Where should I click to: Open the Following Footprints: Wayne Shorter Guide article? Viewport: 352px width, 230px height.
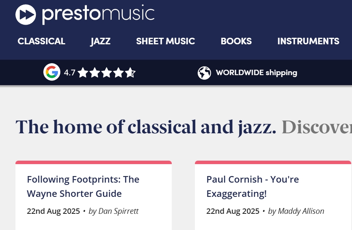83,186
